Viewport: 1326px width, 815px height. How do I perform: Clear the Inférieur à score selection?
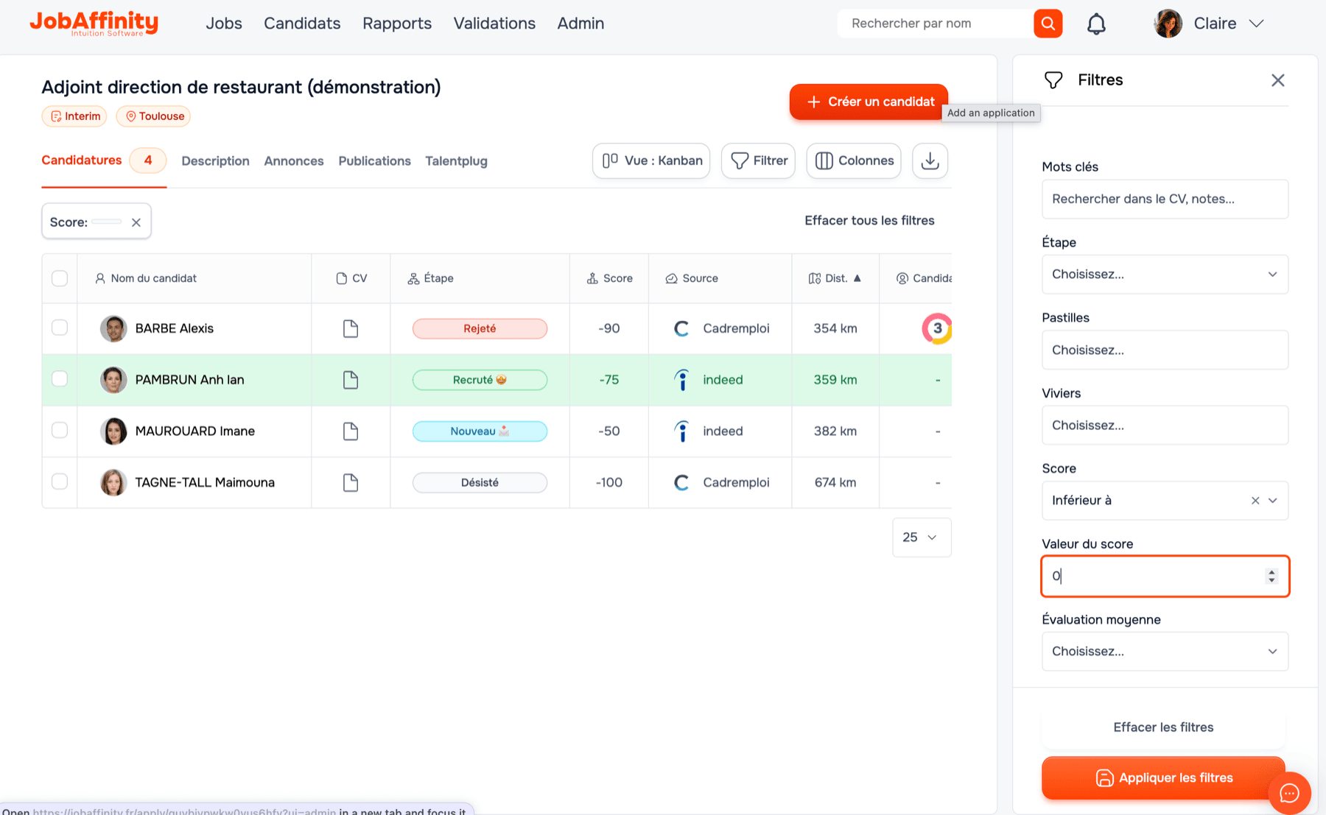(1255, 501)
